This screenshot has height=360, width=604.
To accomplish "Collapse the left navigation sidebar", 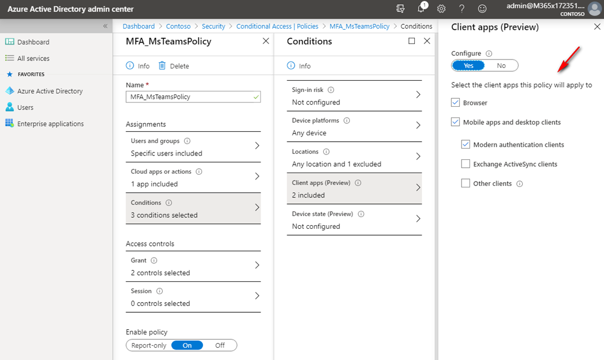I will pos(105,26).
